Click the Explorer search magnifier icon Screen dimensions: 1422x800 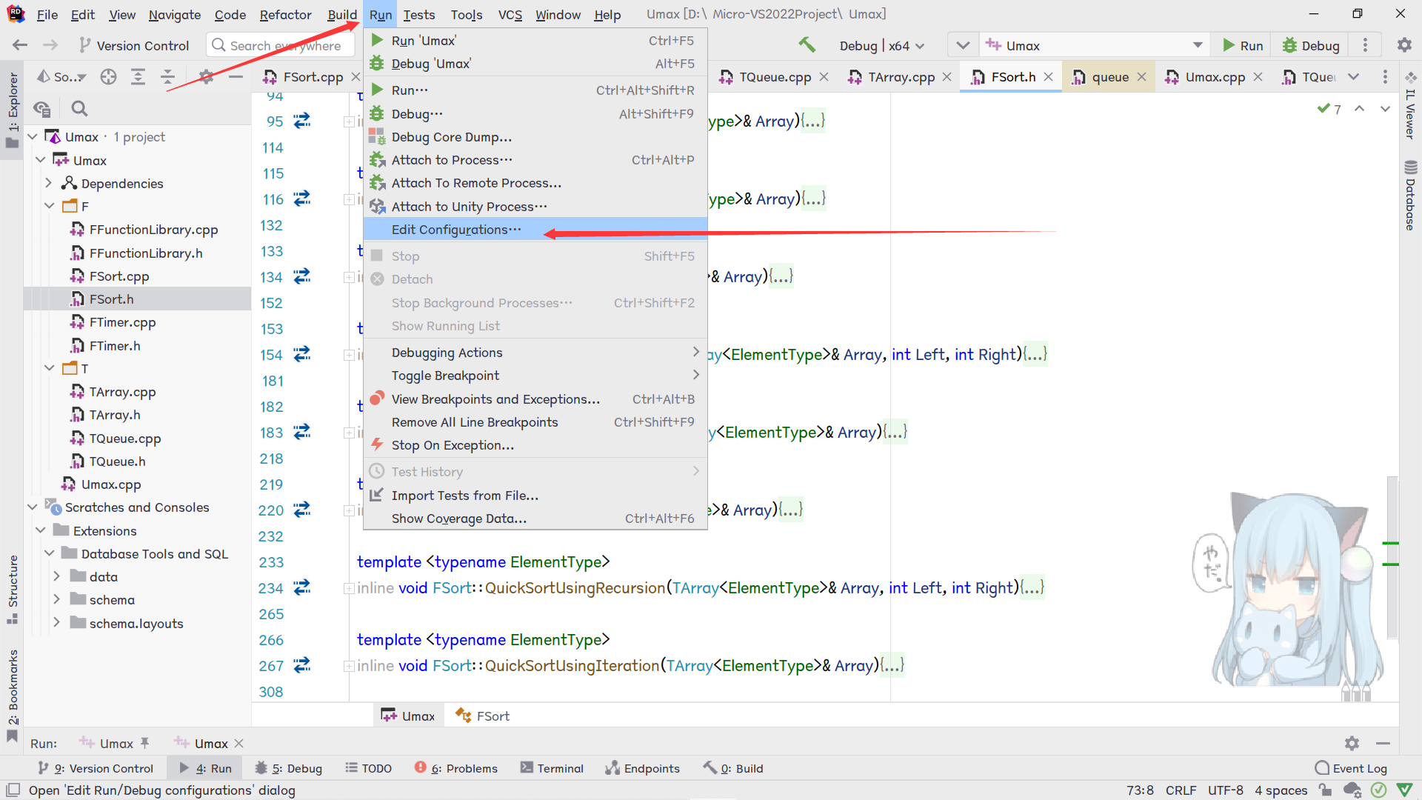coord(79,109)
